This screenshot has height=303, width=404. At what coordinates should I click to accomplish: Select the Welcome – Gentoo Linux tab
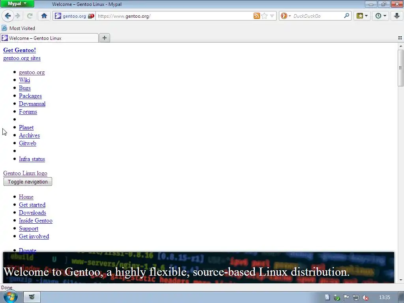tap(49, 38)
